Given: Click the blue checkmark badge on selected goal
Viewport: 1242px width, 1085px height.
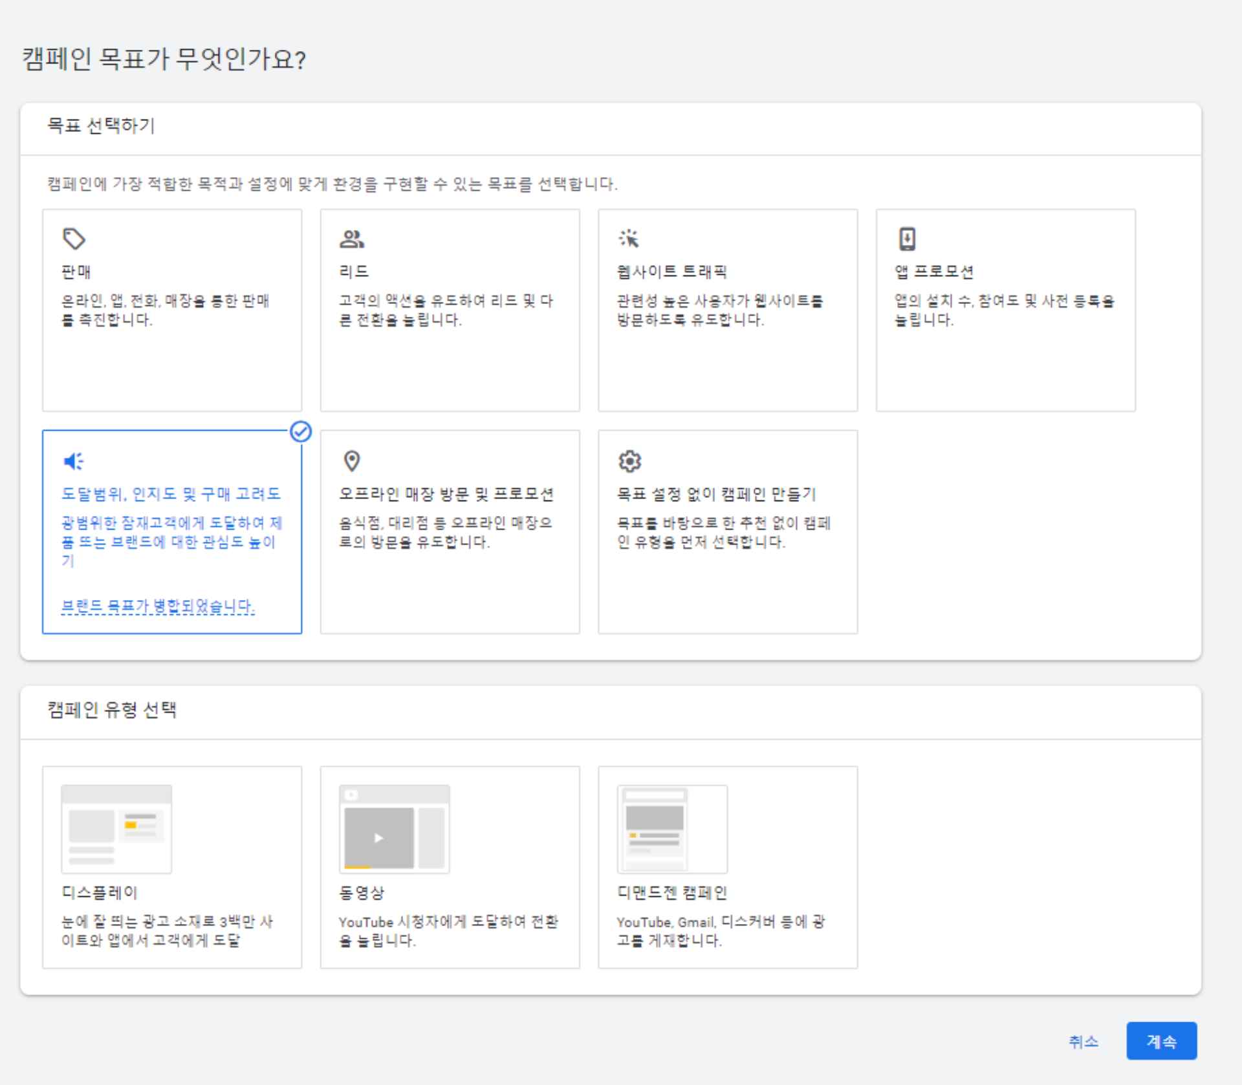Looking at the screenshot, I should pos(300,432).
